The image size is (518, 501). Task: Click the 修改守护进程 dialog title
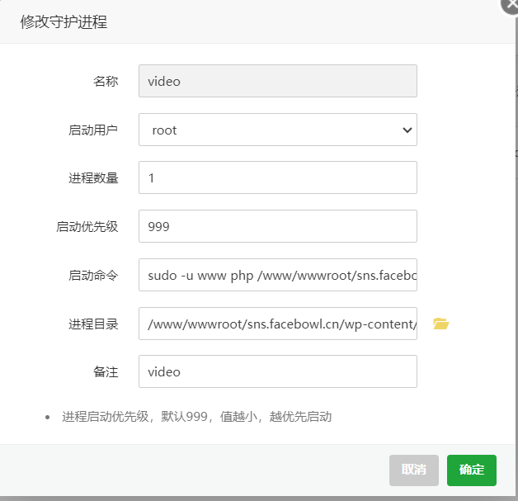point(64,22)
